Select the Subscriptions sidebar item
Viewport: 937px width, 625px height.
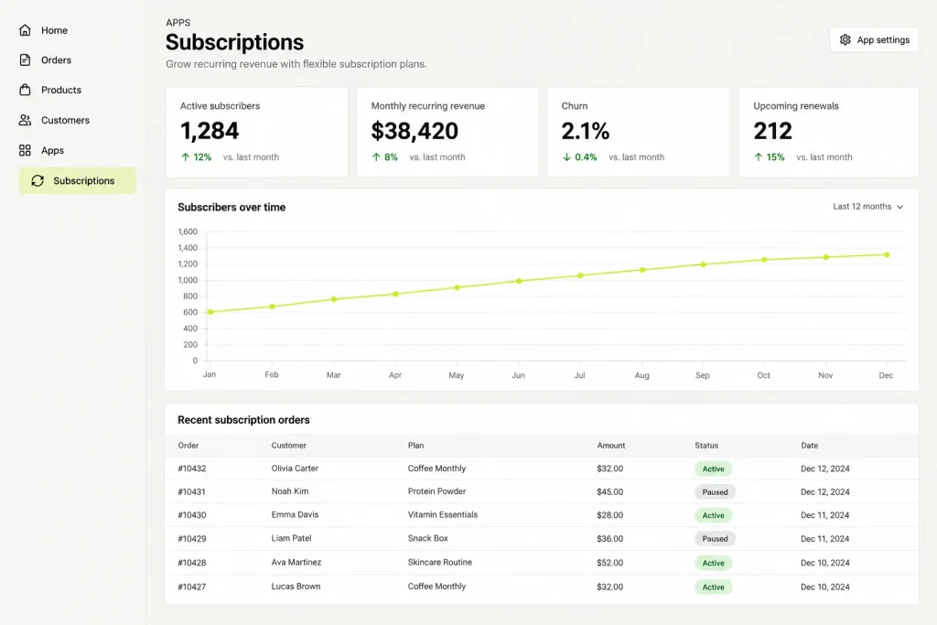[x=78, y=180]
